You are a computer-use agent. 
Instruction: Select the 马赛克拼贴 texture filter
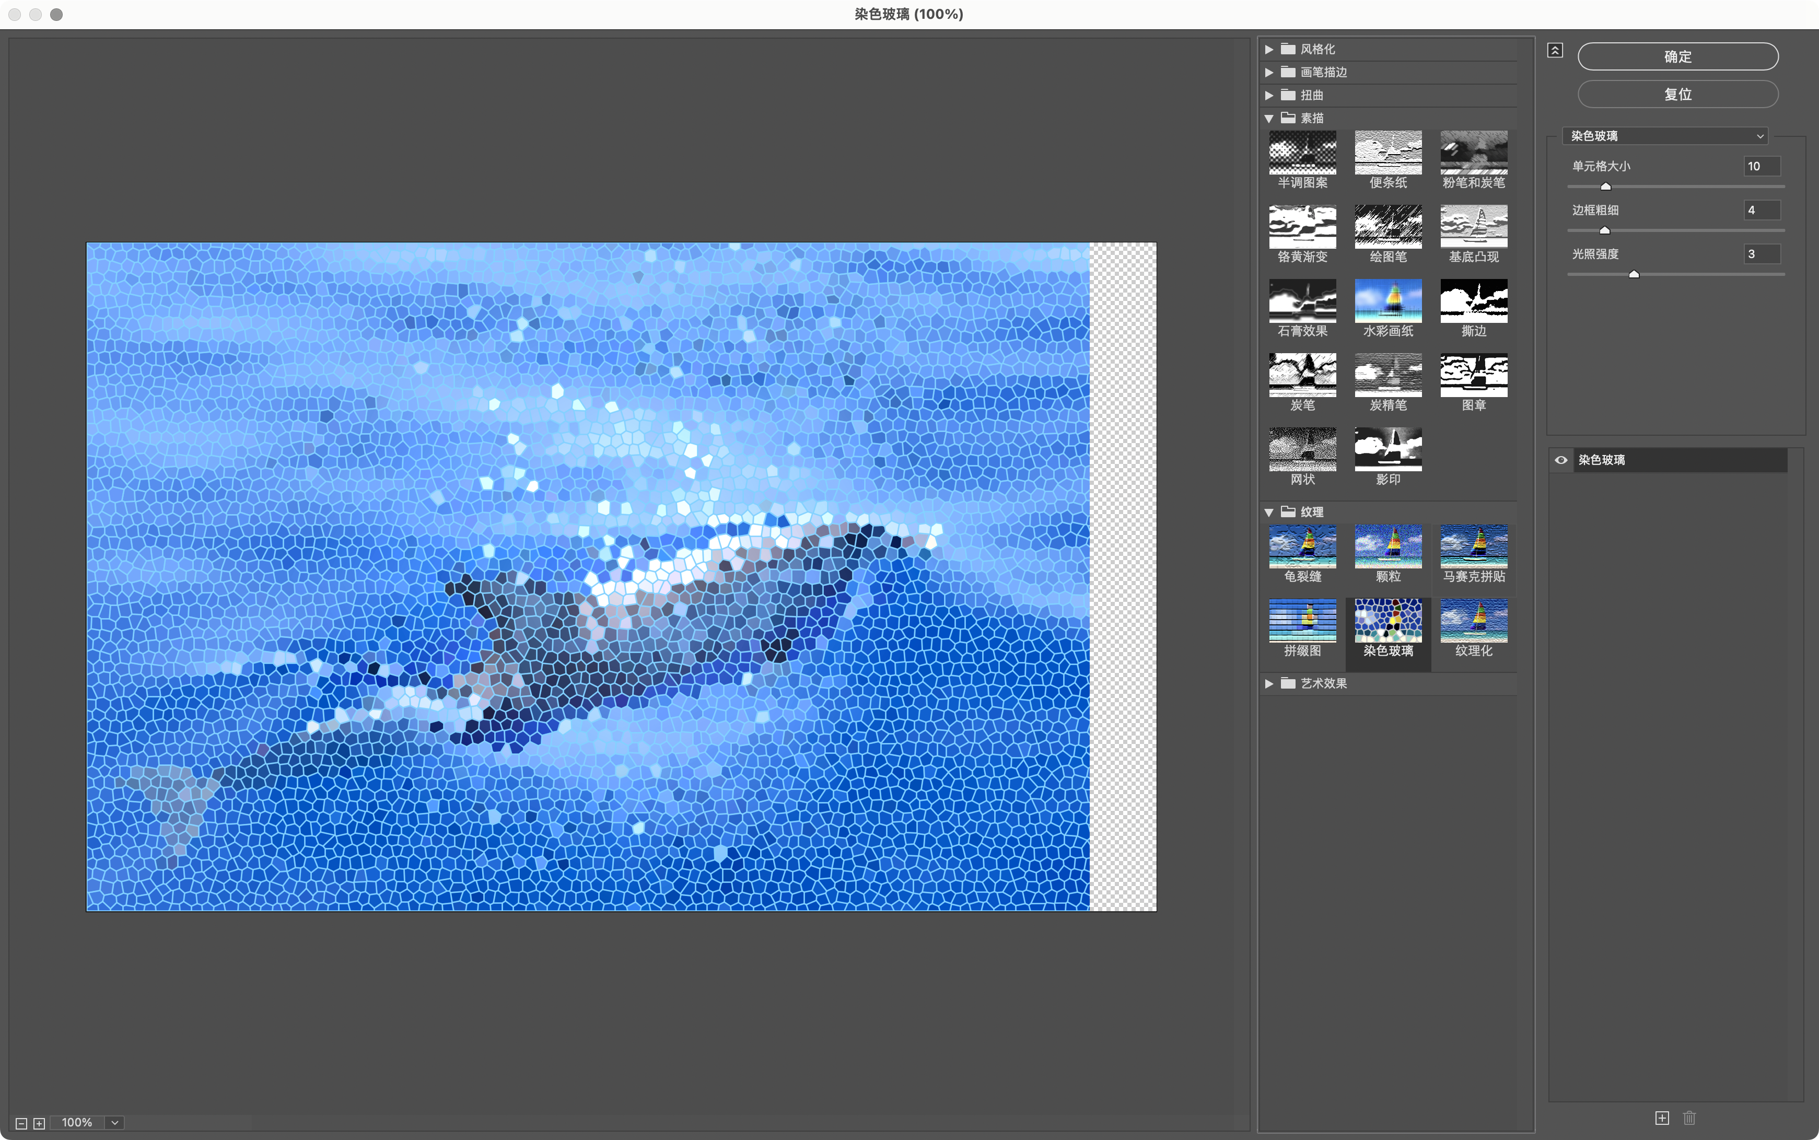1474,546
